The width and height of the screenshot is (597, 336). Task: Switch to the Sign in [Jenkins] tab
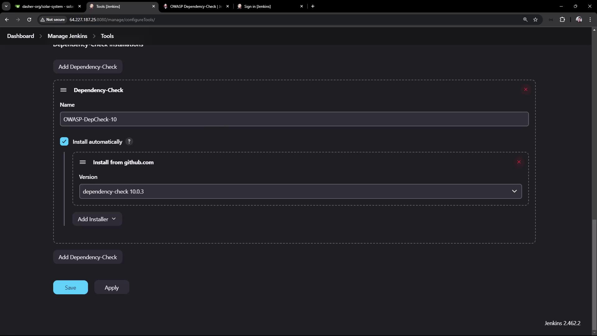(257, 6)
